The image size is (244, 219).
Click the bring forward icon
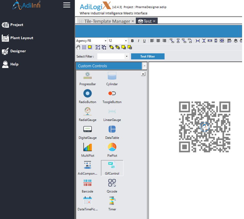(112, 47)
